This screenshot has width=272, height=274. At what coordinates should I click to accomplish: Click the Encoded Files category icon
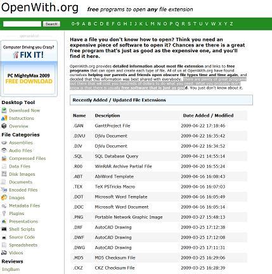click(4, 190)
